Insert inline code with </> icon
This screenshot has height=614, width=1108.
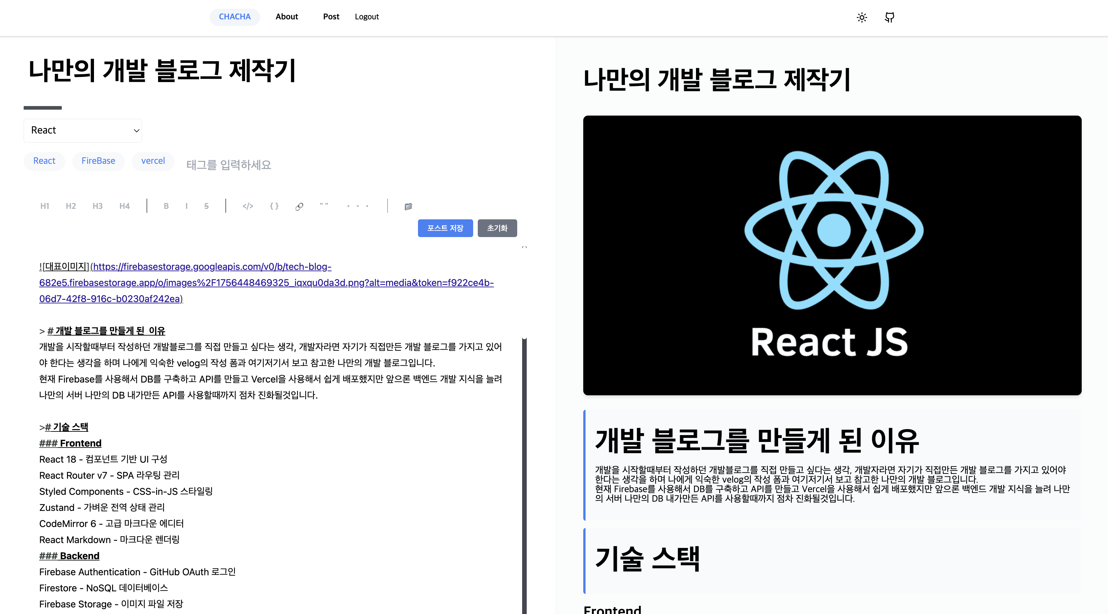248,206
